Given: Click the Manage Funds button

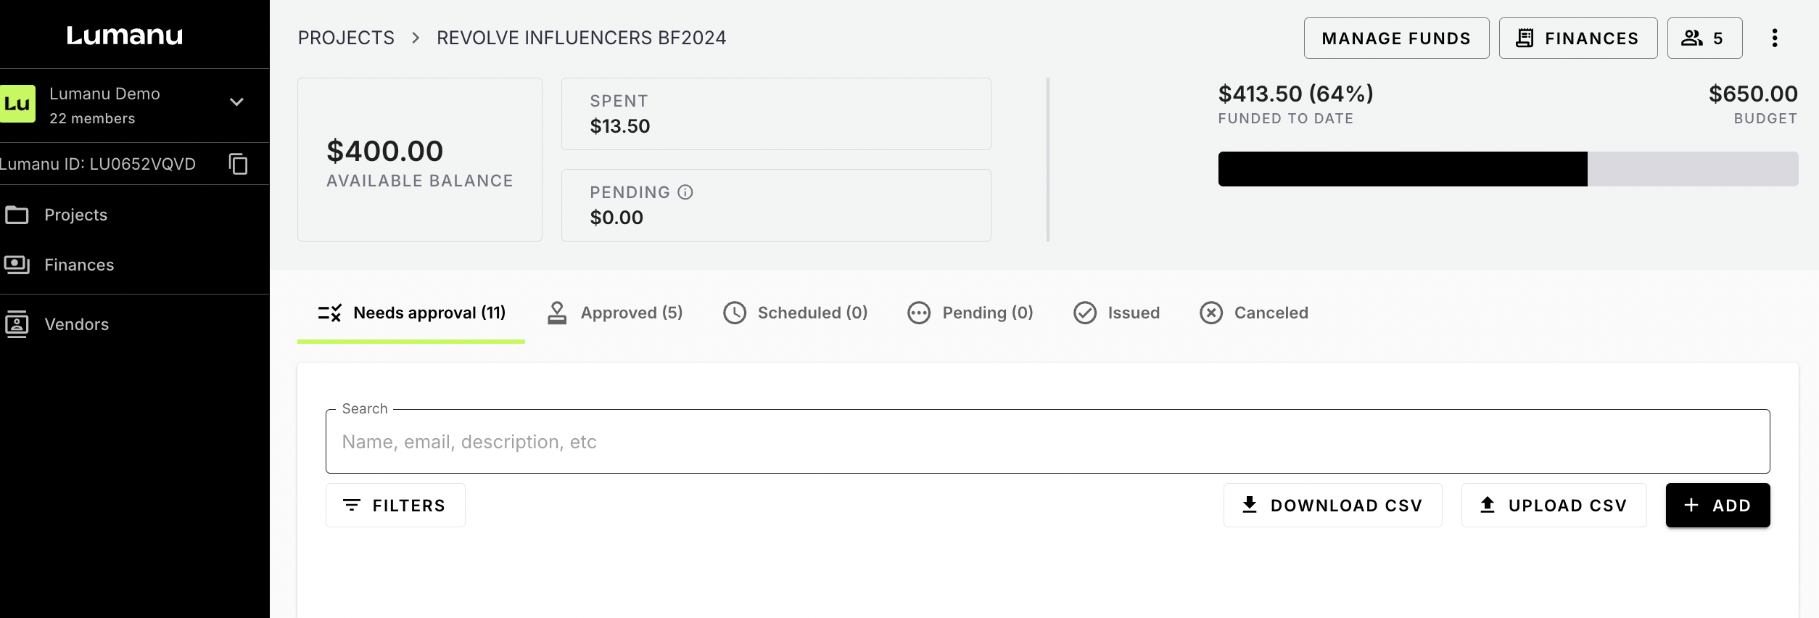Looking at the screenshot, I should click(x=1396, y=38).
